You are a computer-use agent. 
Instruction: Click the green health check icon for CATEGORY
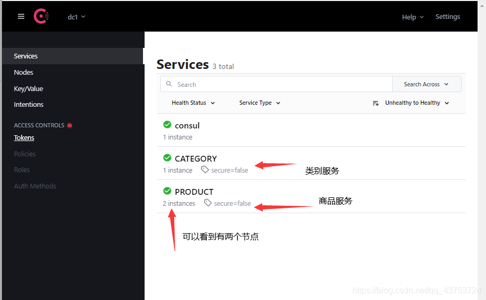click(x=167, y=158)
